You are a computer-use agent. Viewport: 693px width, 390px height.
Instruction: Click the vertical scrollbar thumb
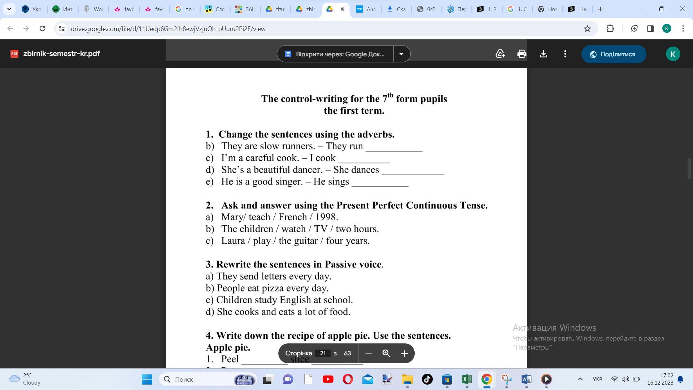pos(689,168)
